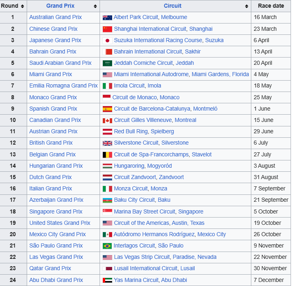Click the Grand Prix column header text
Image resolution: width=293 pixels, height=286 pixels.
pyautogui.click(x=60, y=6)
